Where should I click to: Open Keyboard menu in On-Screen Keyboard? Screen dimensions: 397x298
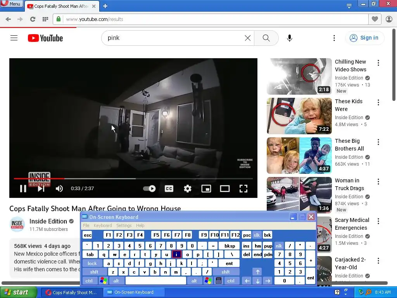pyautogui.click(x=102, y=225)
